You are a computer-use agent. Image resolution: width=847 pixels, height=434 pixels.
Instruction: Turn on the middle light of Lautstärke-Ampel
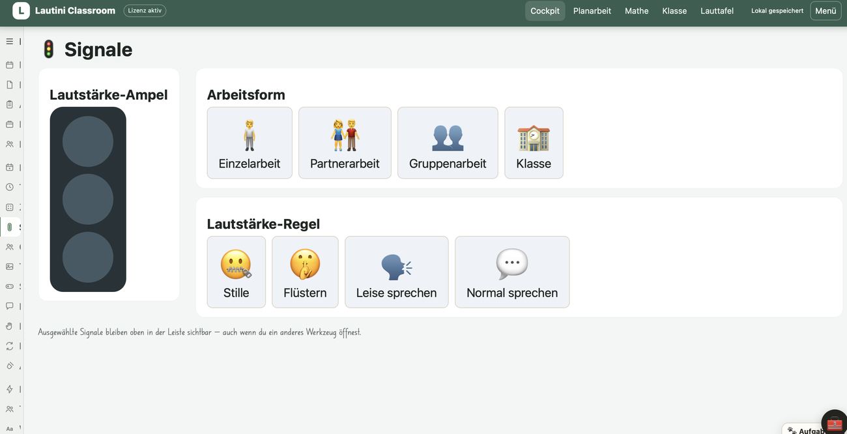(x=88, y=199)
